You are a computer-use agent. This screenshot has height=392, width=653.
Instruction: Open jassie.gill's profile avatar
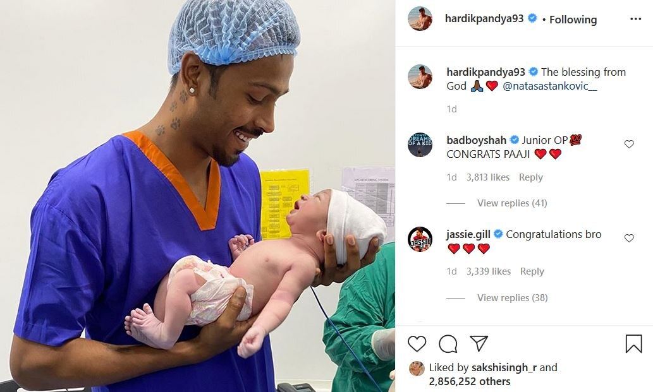tap(420, 239)
